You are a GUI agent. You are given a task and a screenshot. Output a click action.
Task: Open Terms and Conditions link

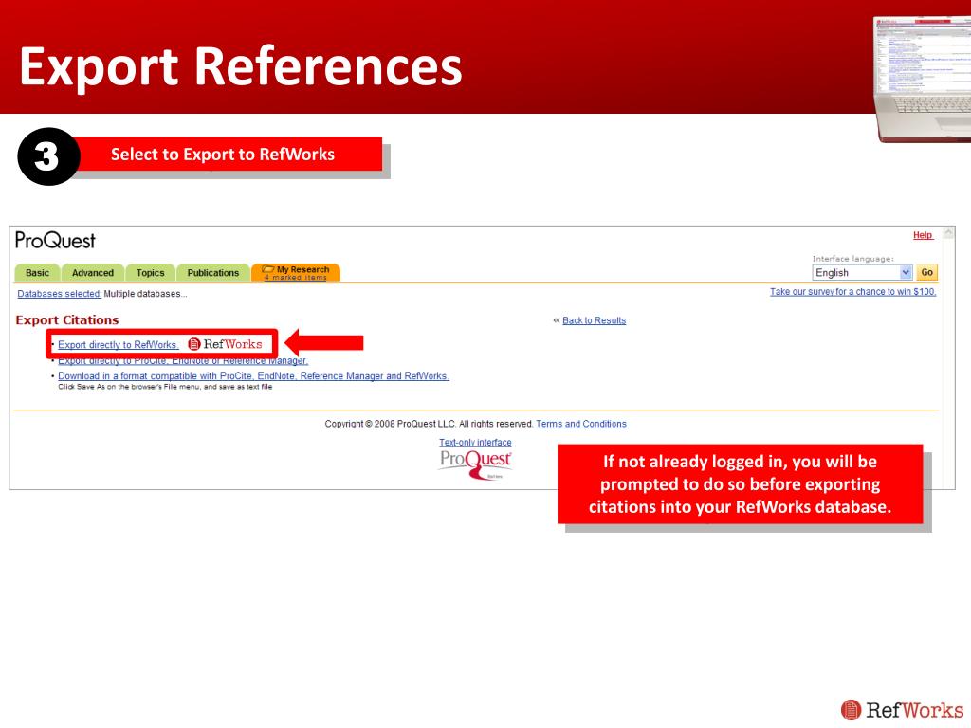581,424
